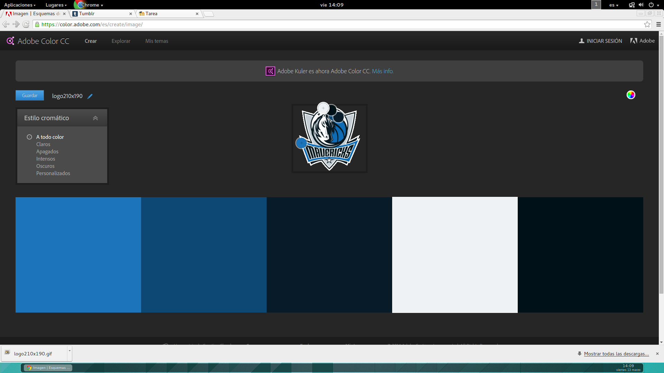Close the Tumblr tab
The height and width of the screenshot is (373, 664).
tap(131, 14)
